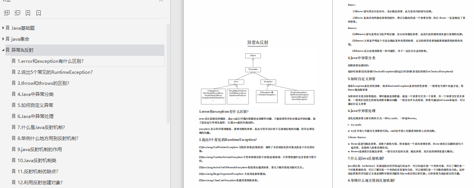Click page heading 8.举例什么地方用到反射机制?
The height and width of the screenshot is (188, 474).
[x=371, y=180]
